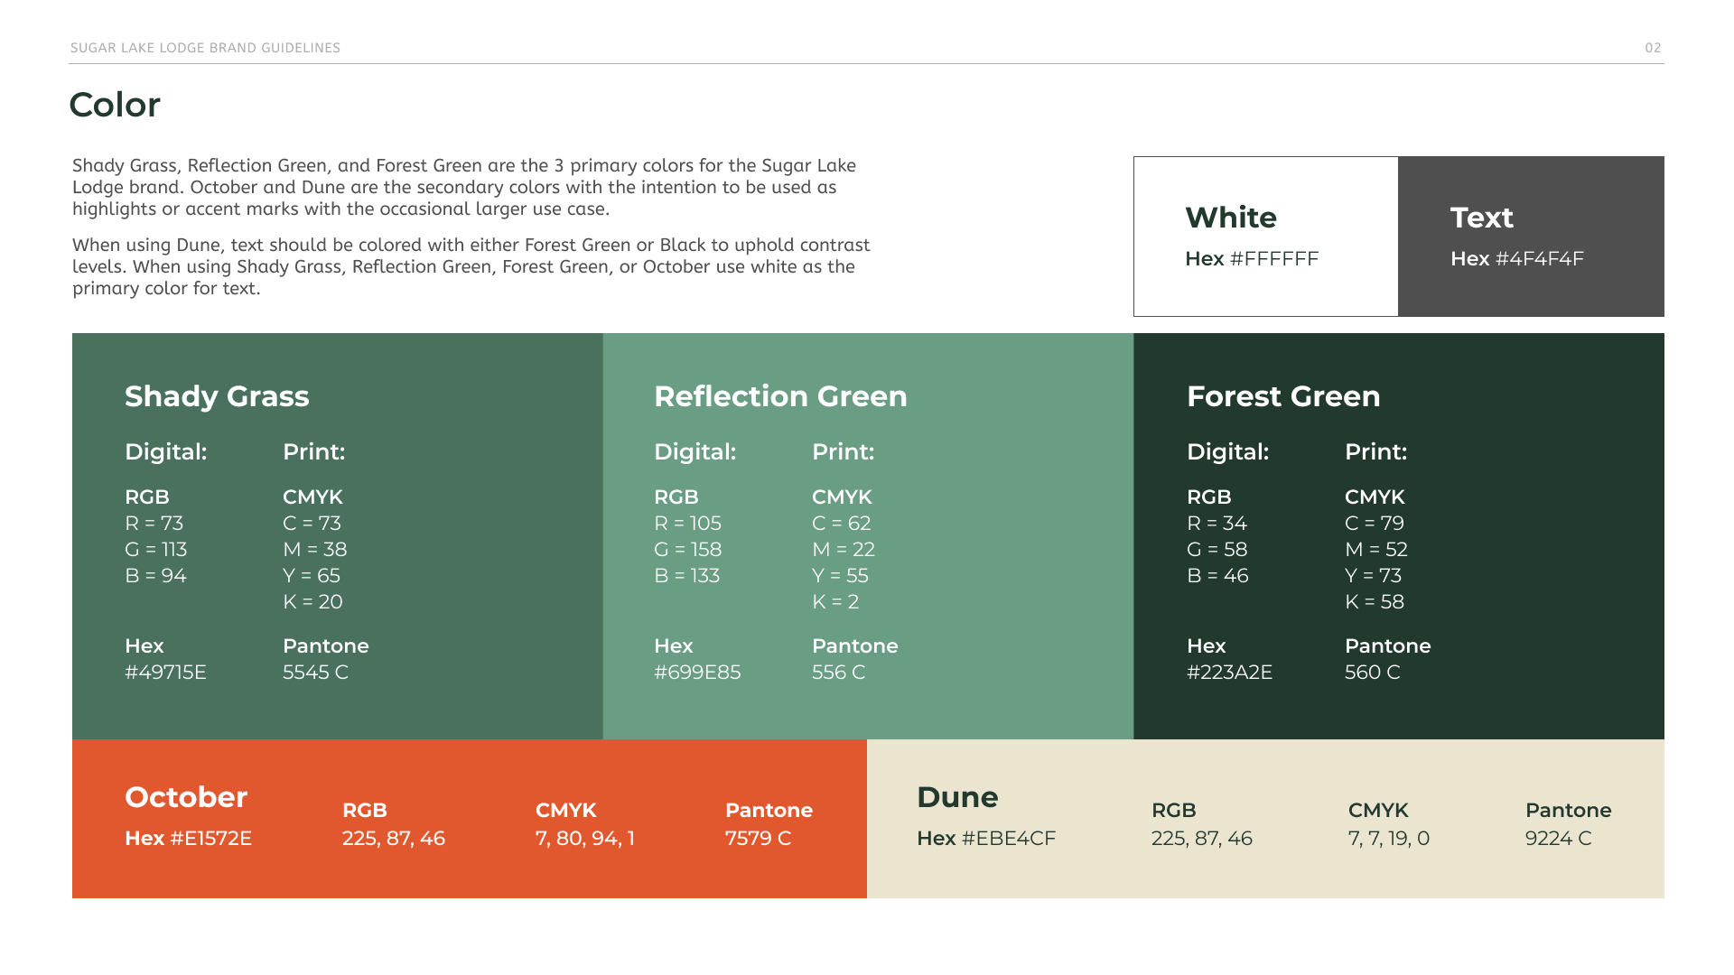
Task: Select Pantone 560 C under Forest Green
Action: point(1372,673)
